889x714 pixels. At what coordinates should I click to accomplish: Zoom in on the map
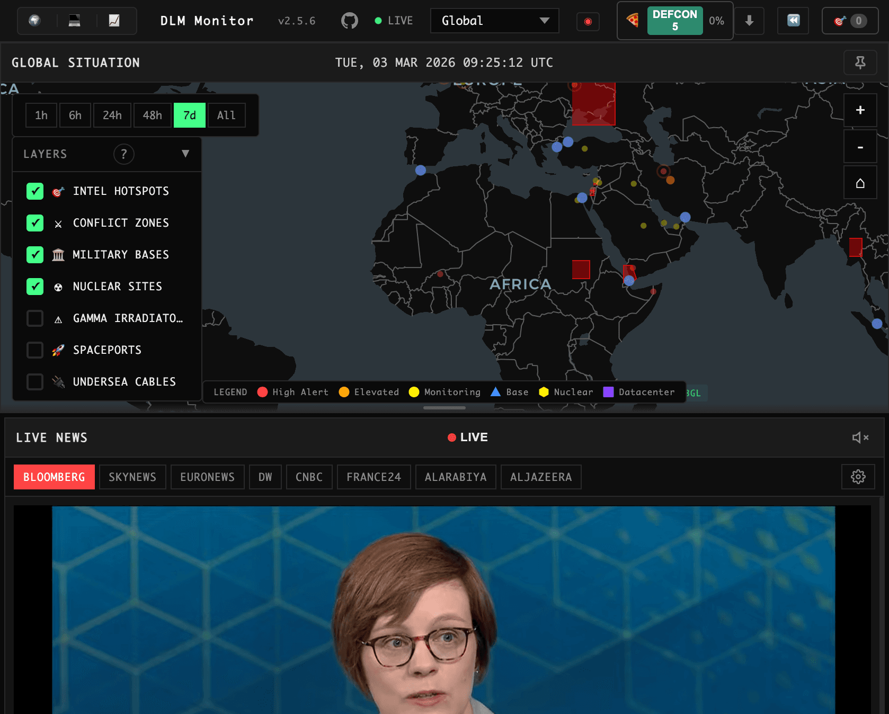tap(860, 110)
